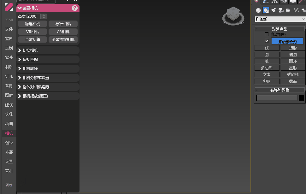This screenshot has height=194, width=306.
Task: Open the Modify command panel tab
Action: point(266,2)
